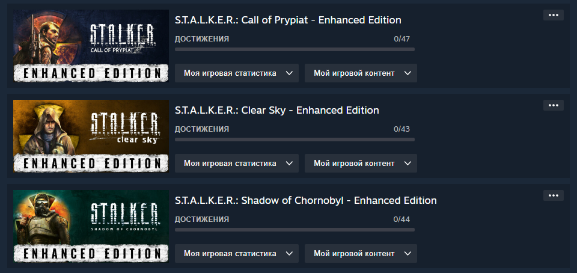
Task: Click the 0/43 achievements progress bar
Action: (x=295, y=140)
